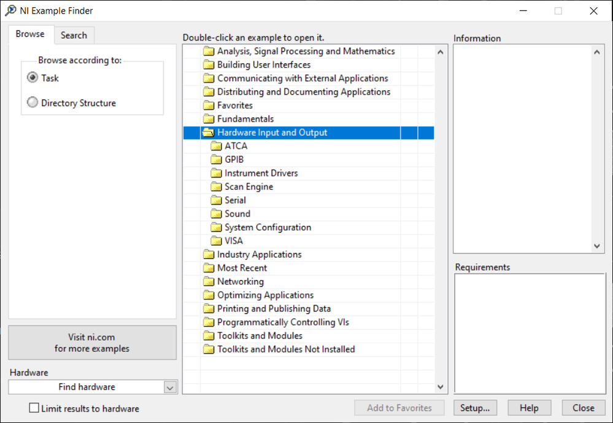Image resolution: width=613 pixels, height=423 pixels.
Task: Click the folder icon beside Analysis, Signal Processing and Mathematics
Action: click(x=209, y=51)
